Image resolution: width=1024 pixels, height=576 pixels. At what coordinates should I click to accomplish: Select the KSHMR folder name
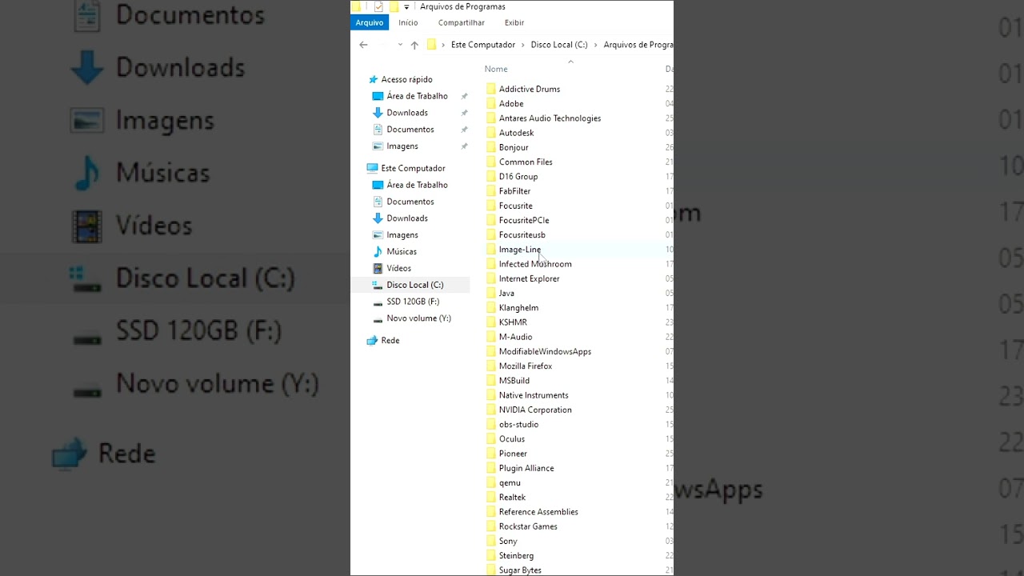(x=513, y=322)
